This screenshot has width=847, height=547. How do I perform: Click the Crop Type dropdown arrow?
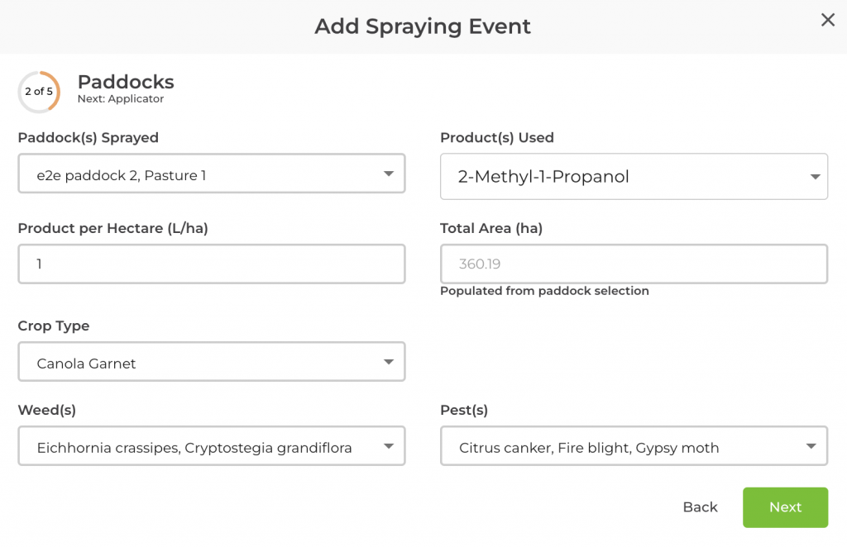coord(389,363)
